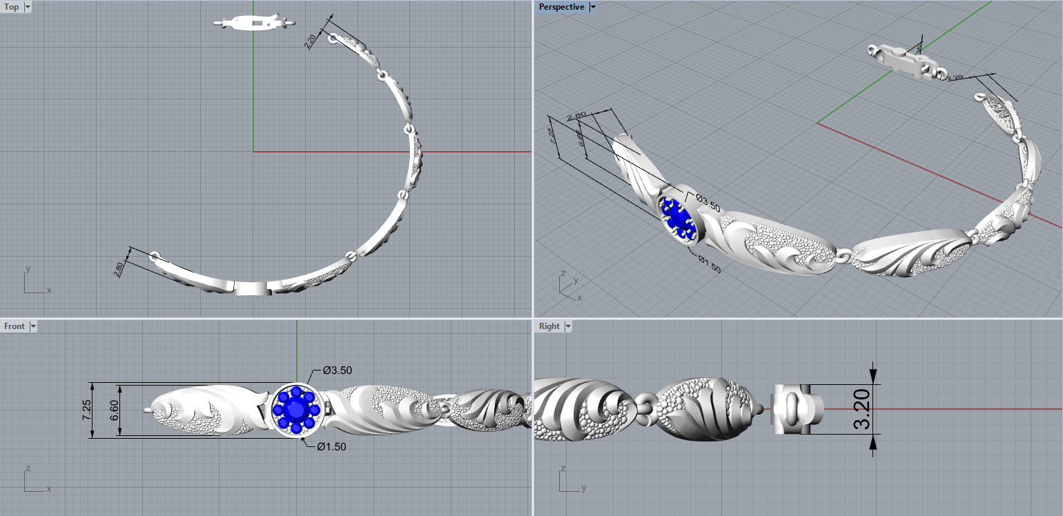Select the 2.80 dimension in Top view
The image size is (1063, 516).
pyautogui.click(x=119, y=268)
